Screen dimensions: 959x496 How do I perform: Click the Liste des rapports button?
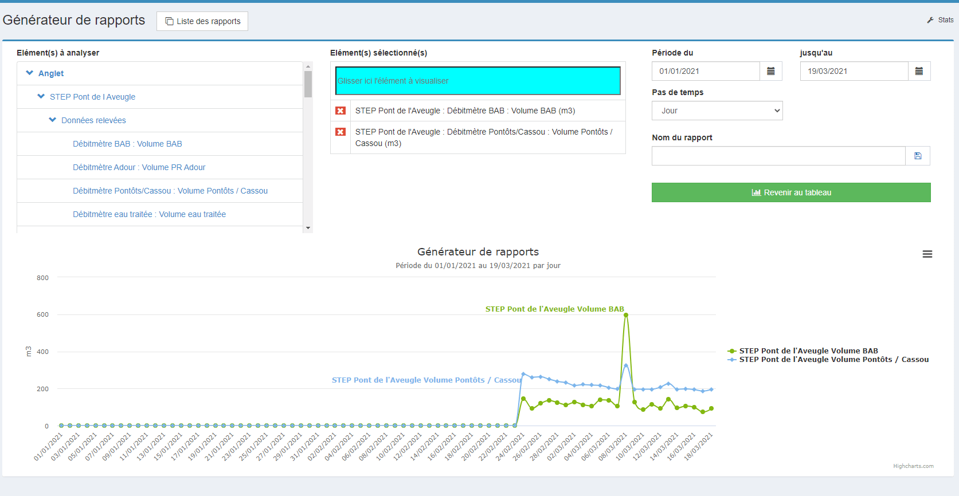(202, 21)
